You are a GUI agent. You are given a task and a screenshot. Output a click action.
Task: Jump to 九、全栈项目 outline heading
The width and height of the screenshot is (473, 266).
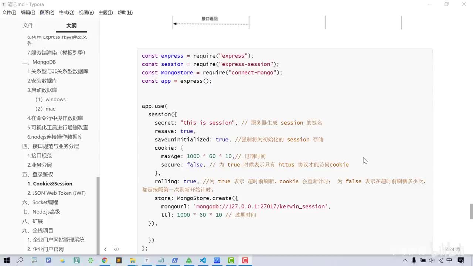[x=38, y=231]
